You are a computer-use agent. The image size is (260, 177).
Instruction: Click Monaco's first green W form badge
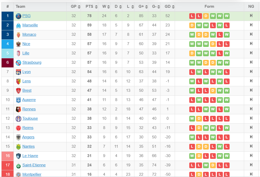tap(192, 35)
